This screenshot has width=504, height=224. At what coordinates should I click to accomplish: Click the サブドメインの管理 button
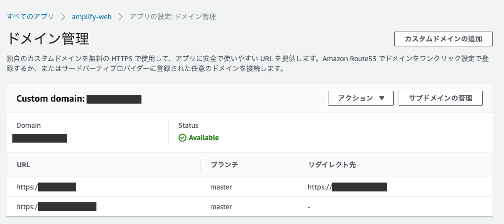440,98
